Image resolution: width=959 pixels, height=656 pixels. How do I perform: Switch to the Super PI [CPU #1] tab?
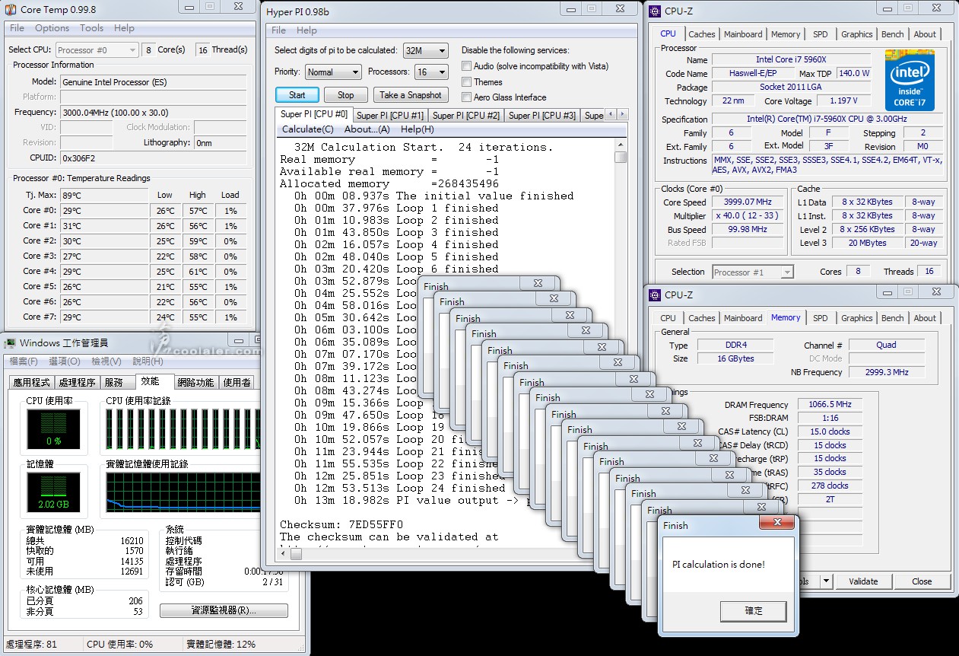[x=389, y=116]
